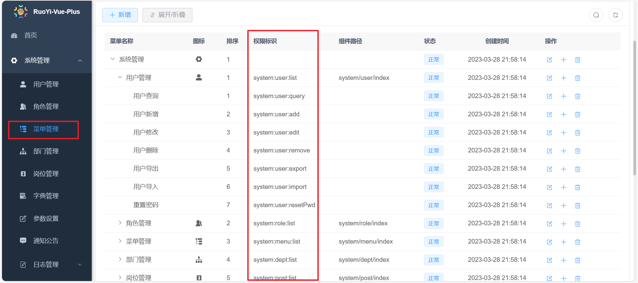Click the 权限标识 column header

point(265,41)
